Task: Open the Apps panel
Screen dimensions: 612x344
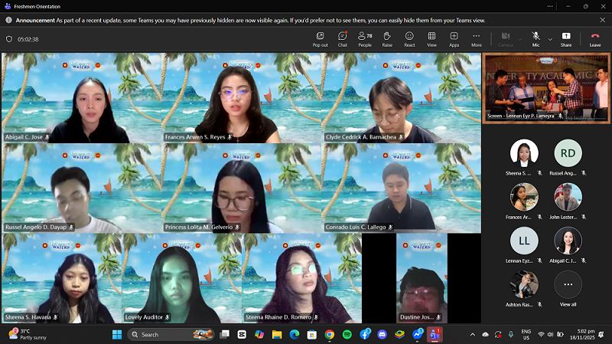Action: (454, 38)
